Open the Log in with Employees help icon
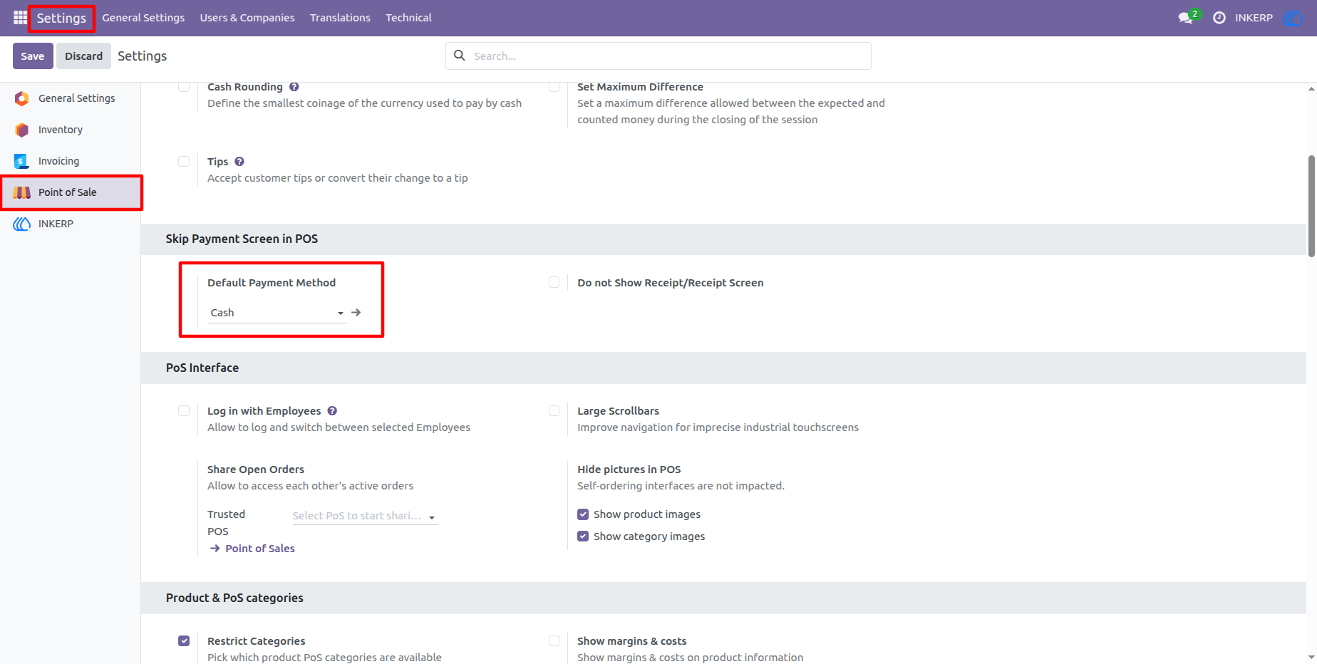Viewport: 1317px width, 664px height. 332,411
